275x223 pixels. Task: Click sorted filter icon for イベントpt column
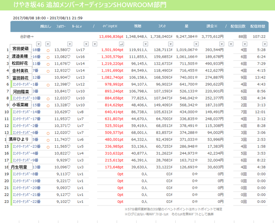click(121, 44)
